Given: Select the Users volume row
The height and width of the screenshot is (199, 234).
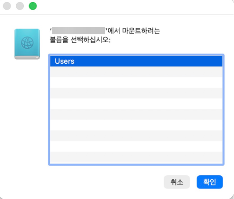Looking at the screenshot, I should click(136, 61).
